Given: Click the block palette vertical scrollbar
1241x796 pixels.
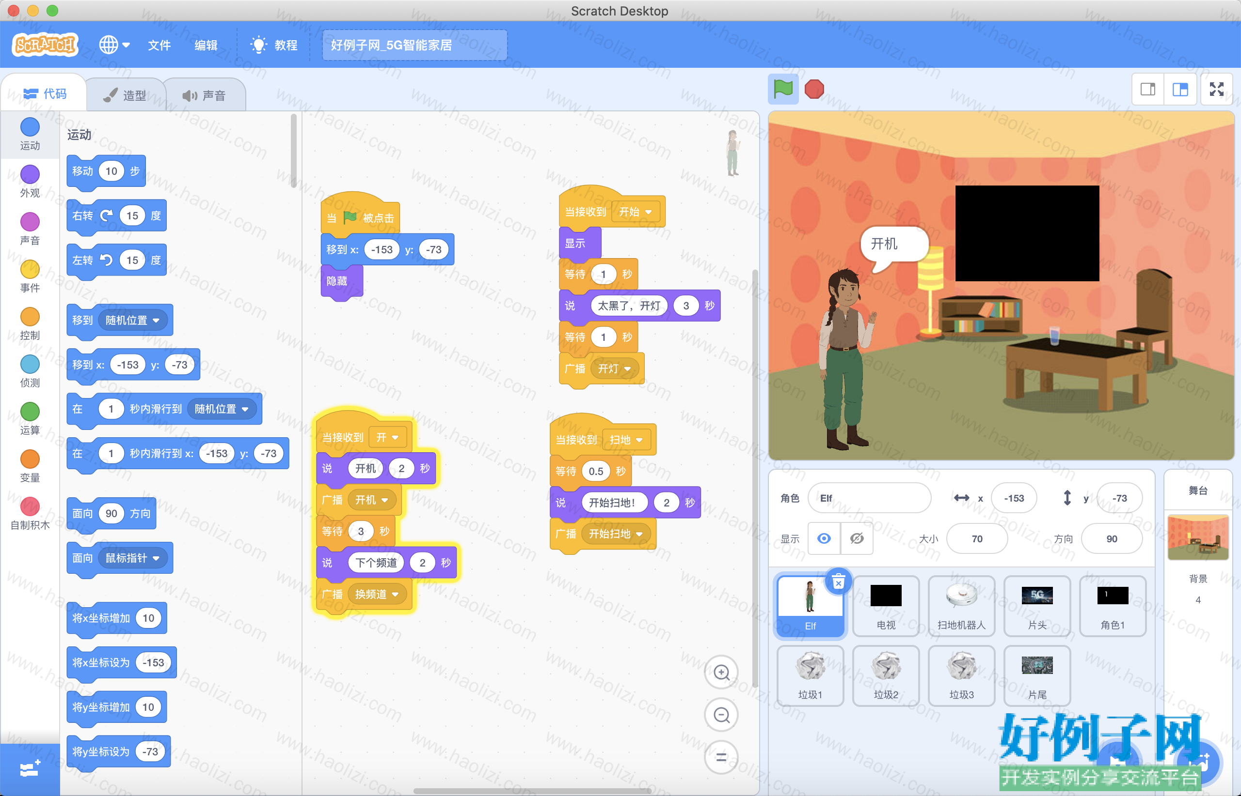Looking at the screenshot, I should [x=293, y=151].
